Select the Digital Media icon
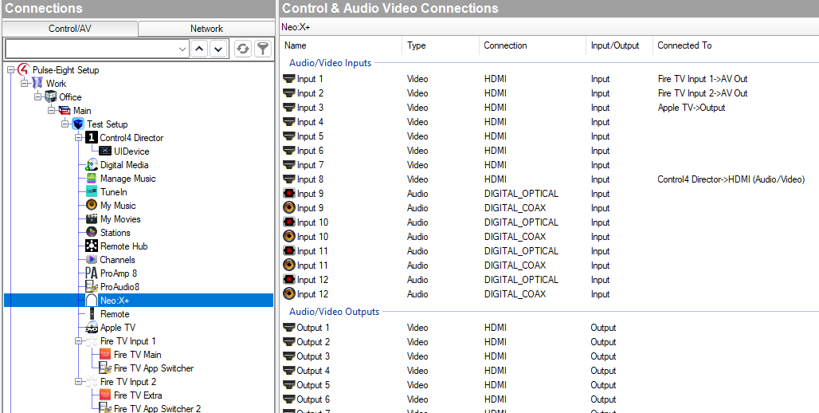 point(92,165)
